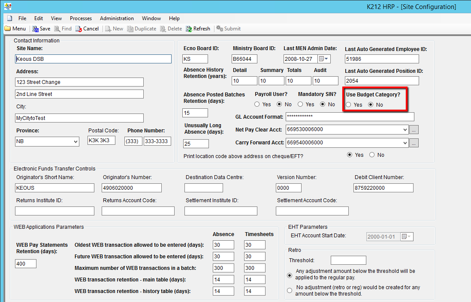
Task: Click browse button beside Carry Forward Acct
Action: coord(414,143)
